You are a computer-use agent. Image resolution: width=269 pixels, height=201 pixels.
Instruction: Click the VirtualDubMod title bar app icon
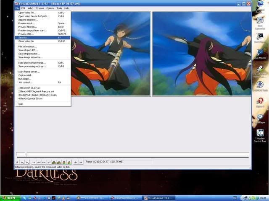16,3
